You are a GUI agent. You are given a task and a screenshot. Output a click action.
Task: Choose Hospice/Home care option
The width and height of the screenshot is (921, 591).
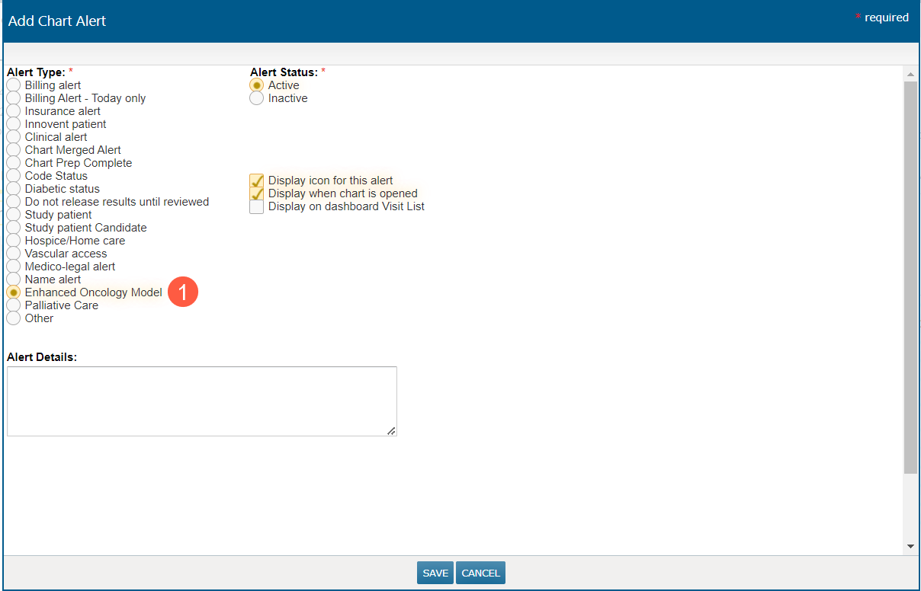[x=14, y=241]
